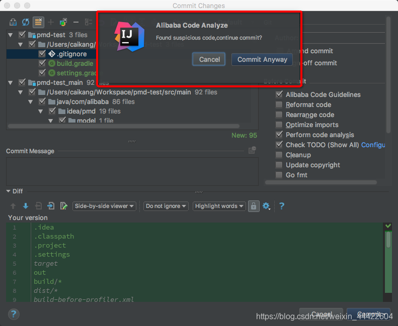Collapse the java/com/alibaba folder node
398x326 pixels.
tap(31, 102)
